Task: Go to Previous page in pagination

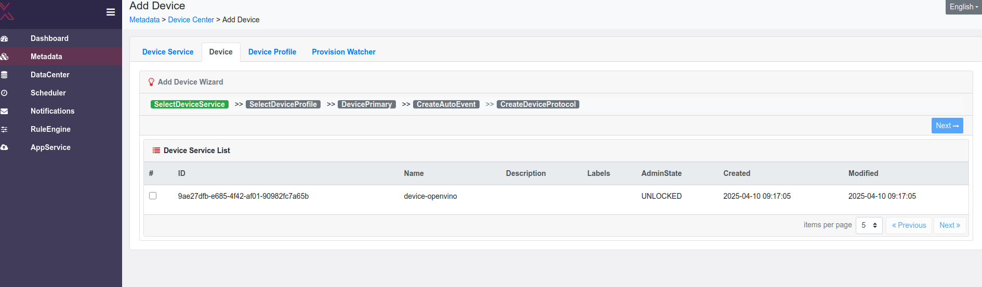Action: click(909, 225)
